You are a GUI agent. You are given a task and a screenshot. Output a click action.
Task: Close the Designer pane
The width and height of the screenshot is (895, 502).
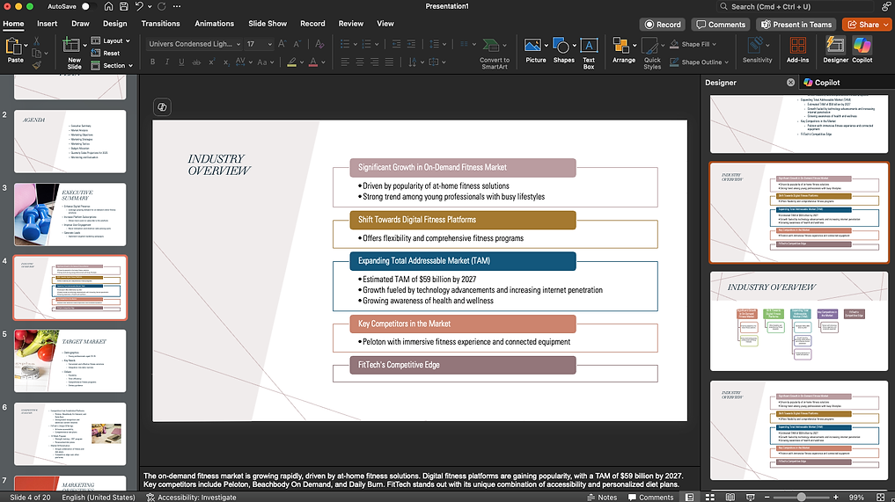click(x=790, y=82)
